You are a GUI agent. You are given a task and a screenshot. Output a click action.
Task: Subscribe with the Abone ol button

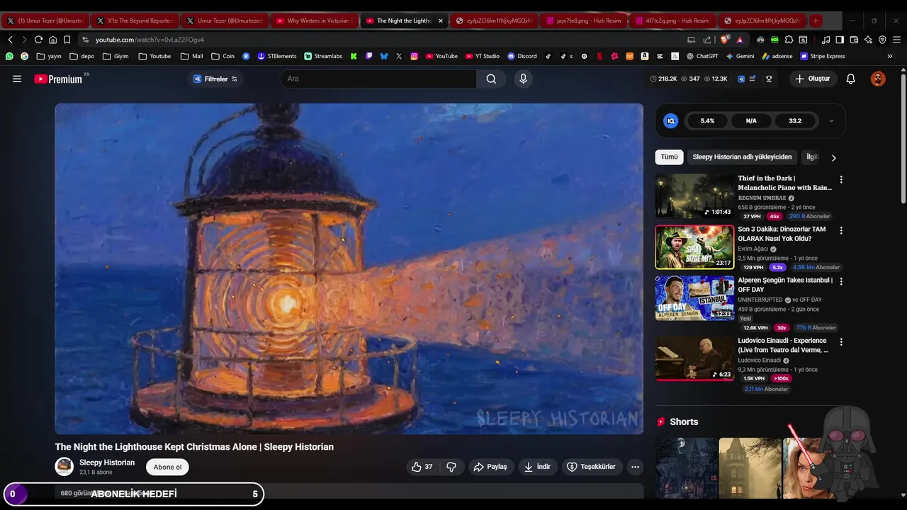168,467
